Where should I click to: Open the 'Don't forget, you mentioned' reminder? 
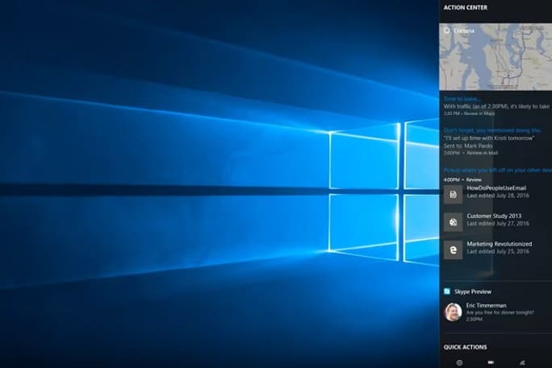489,129
